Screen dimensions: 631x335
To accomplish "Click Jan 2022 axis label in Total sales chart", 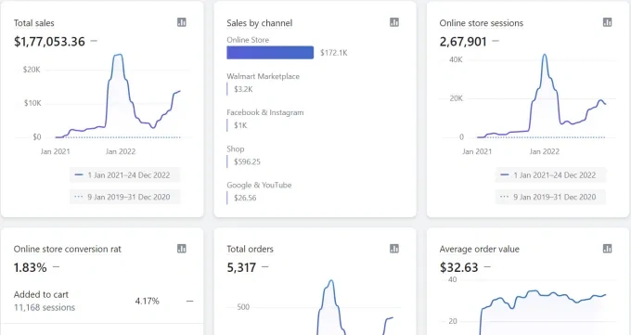I will pos(121,152).
